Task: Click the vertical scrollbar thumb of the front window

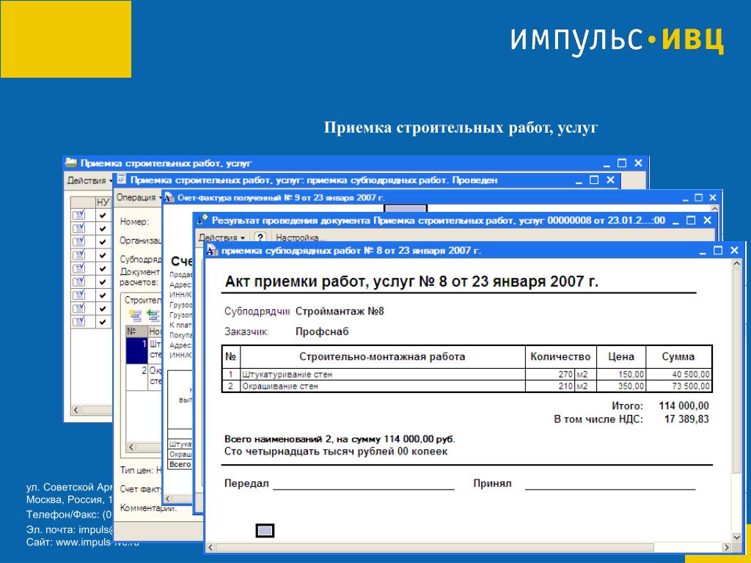Action: click(x=736, y=369)
